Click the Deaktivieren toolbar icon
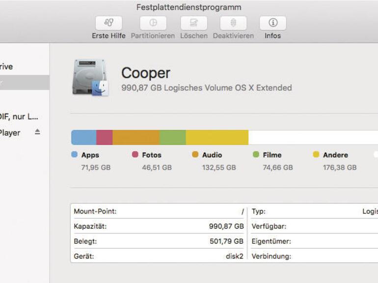 point(233,23)
